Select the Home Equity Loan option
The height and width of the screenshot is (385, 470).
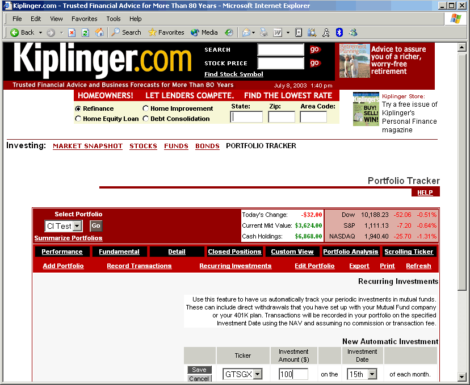(x=78, y=119)
